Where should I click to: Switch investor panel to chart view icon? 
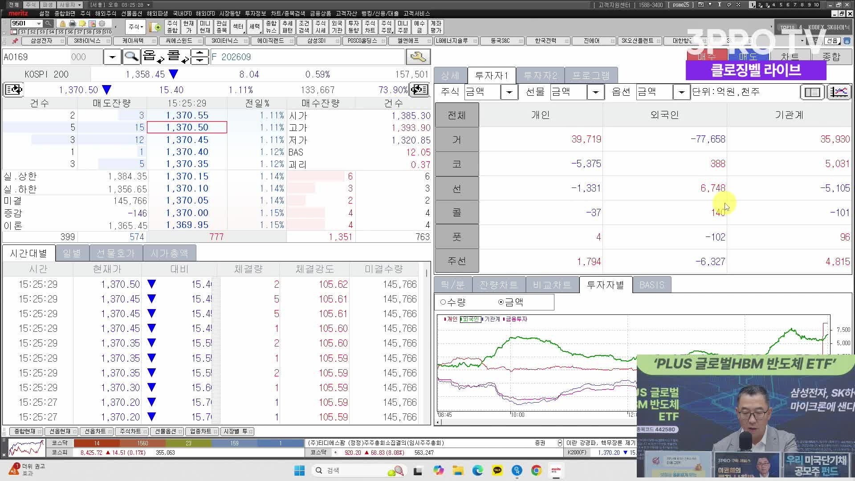[x=839, y=92]
